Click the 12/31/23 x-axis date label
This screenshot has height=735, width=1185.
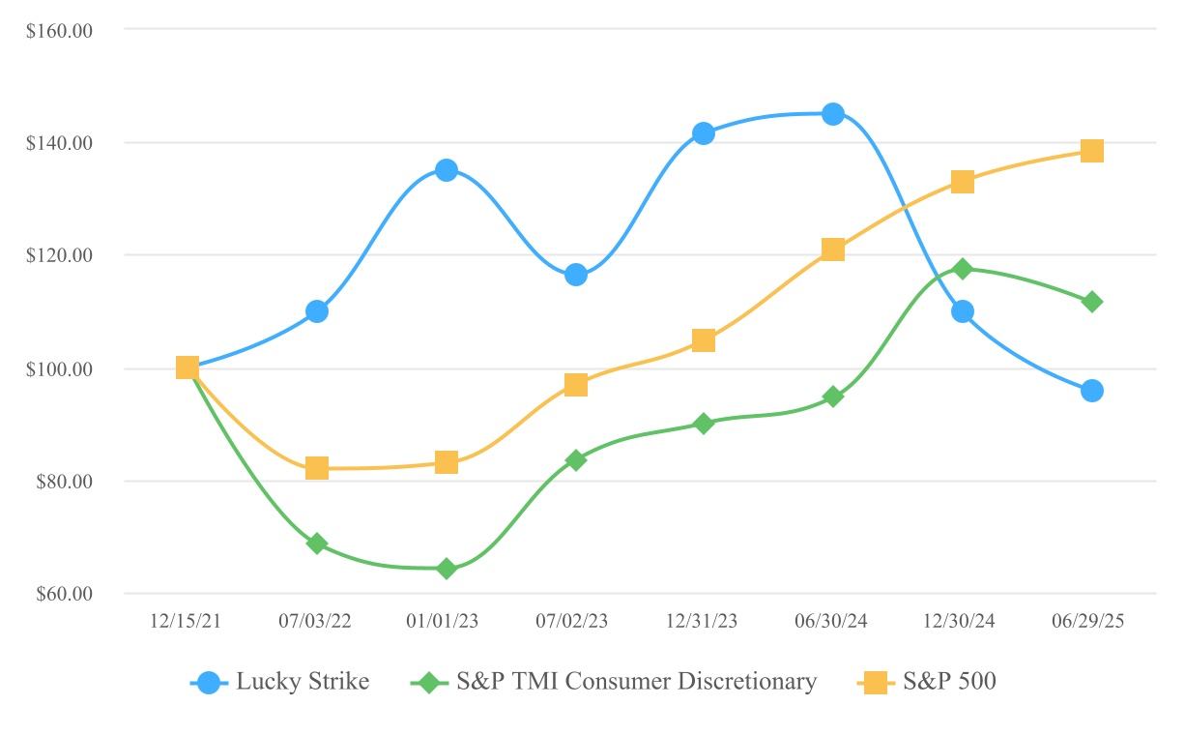(704, 621)
